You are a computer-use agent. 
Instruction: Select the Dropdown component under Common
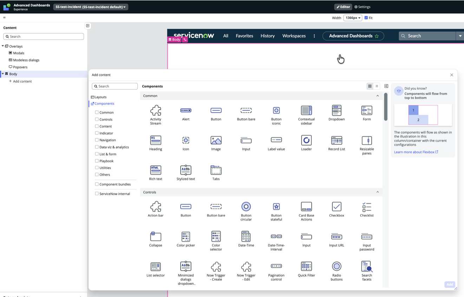[x=336, y=113]
